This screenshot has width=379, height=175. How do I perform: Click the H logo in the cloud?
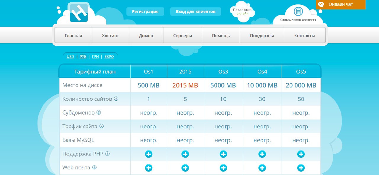[79, 12]
